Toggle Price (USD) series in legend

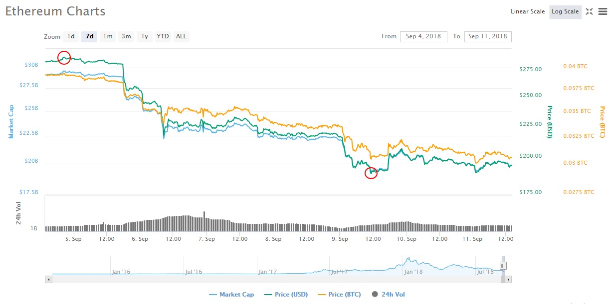point(286,295)
